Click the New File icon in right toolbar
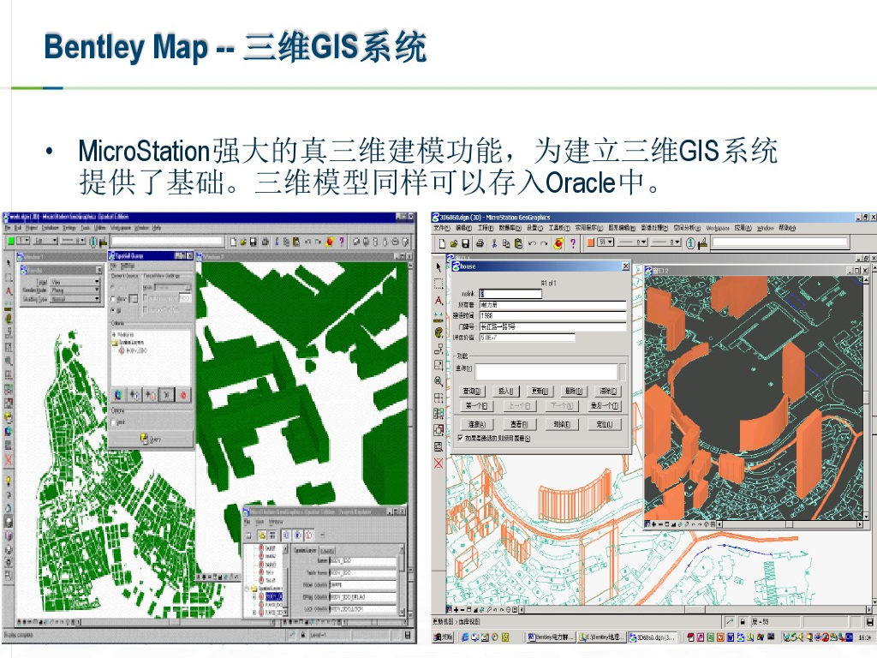The image size is (877, 658). (x=442, y=243)
